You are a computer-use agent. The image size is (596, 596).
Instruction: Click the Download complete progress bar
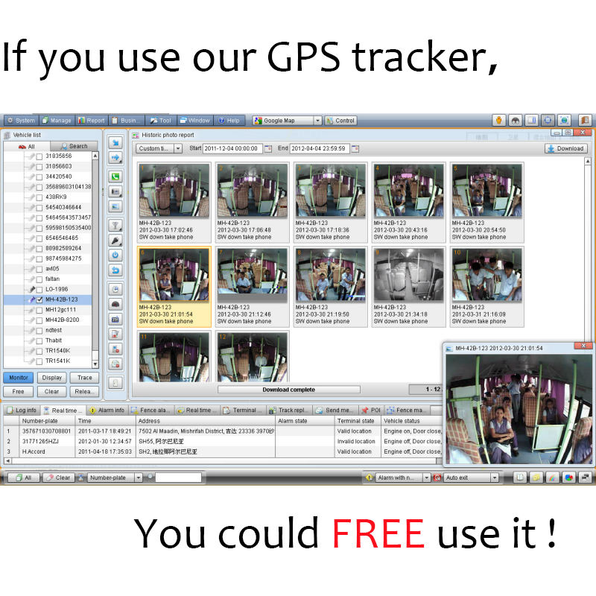[288, 390]
